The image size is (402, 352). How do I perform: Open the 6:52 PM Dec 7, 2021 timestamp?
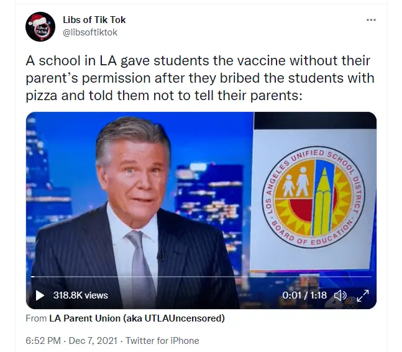coord(71,340)
